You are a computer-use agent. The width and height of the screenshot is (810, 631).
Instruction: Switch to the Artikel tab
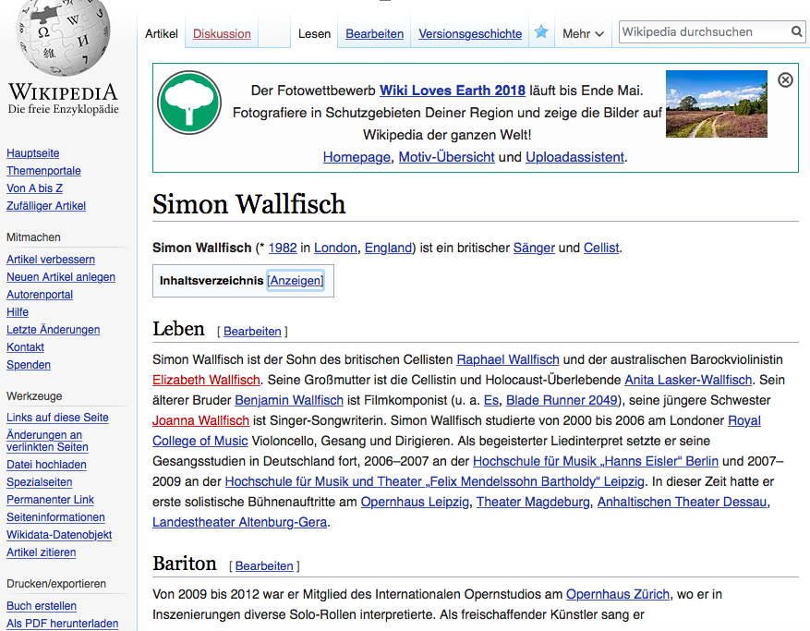[x=162, y=33]
